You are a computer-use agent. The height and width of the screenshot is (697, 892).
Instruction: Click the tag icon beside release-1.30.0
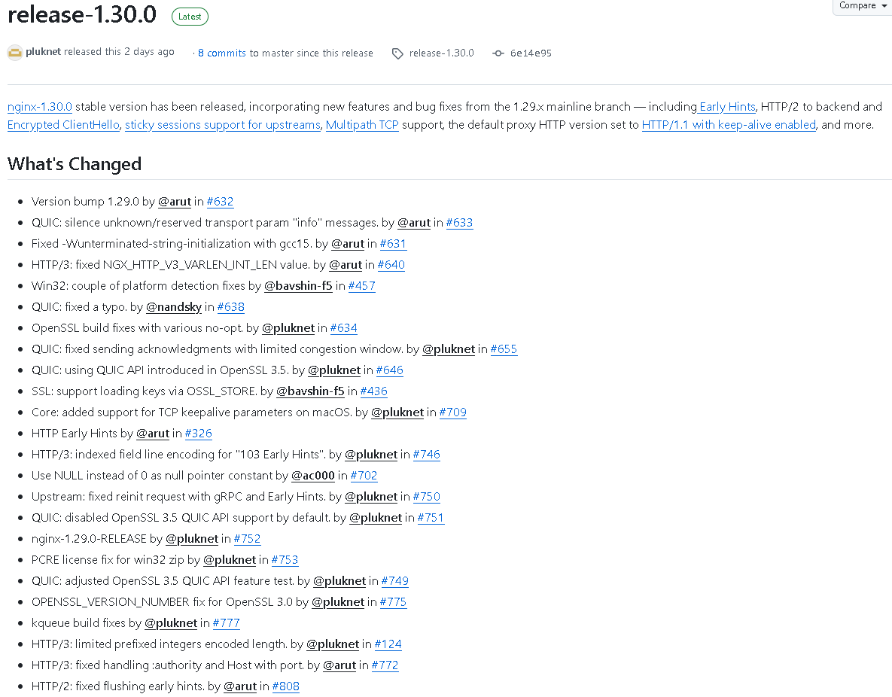pyautogui.click(x=397, y=53)
